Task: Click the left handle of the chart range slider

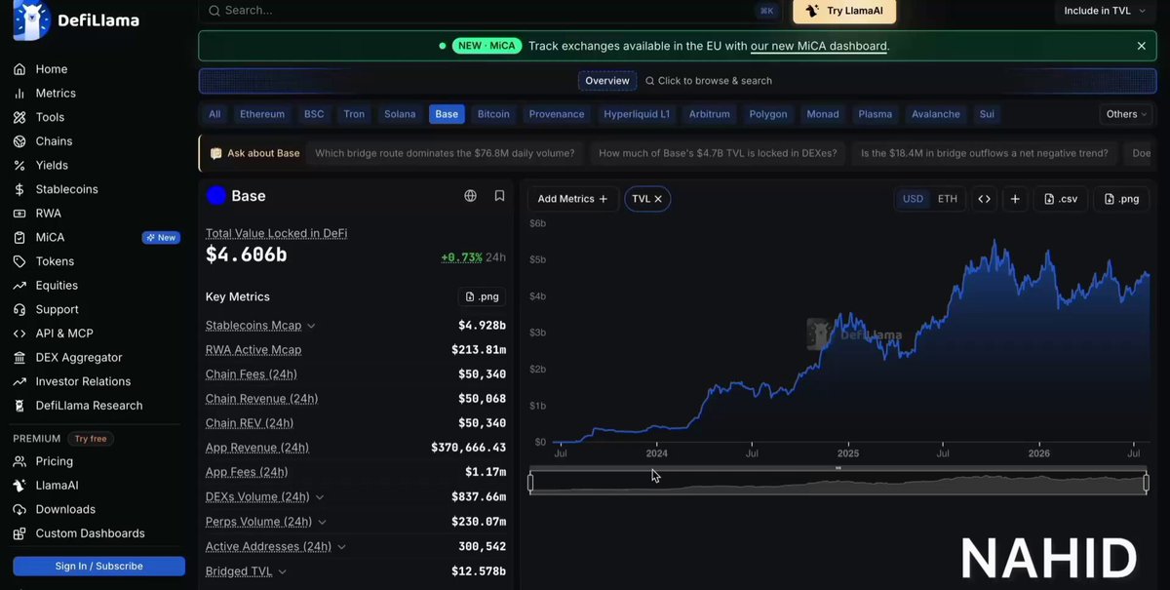Action: pyautogui.click(x=530, y=483)
